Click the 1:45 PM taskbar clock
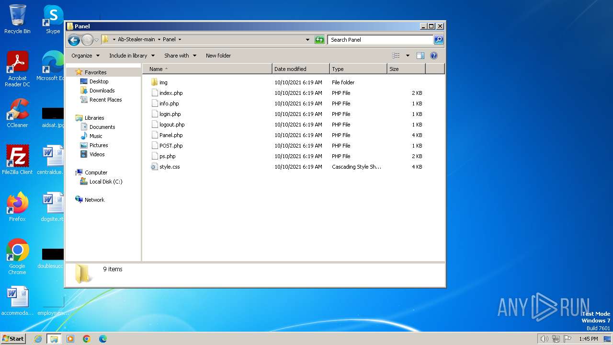 click(x=589, y=339)
